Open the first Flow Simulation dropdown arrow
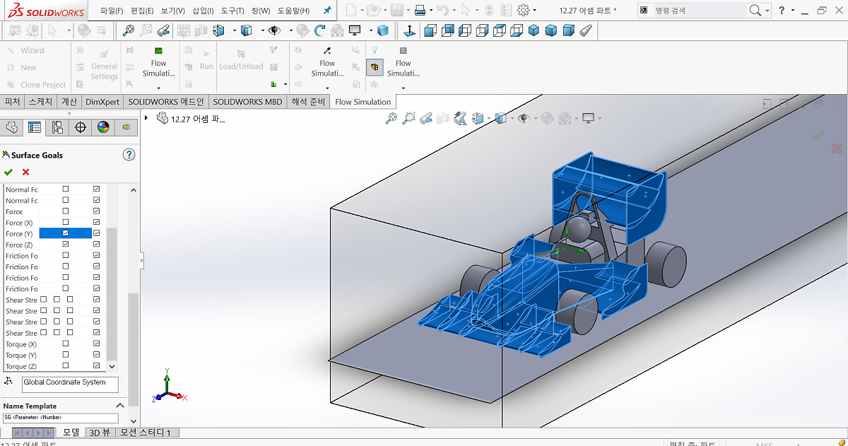This screenshot has width=848, height=446. [159, 88]
